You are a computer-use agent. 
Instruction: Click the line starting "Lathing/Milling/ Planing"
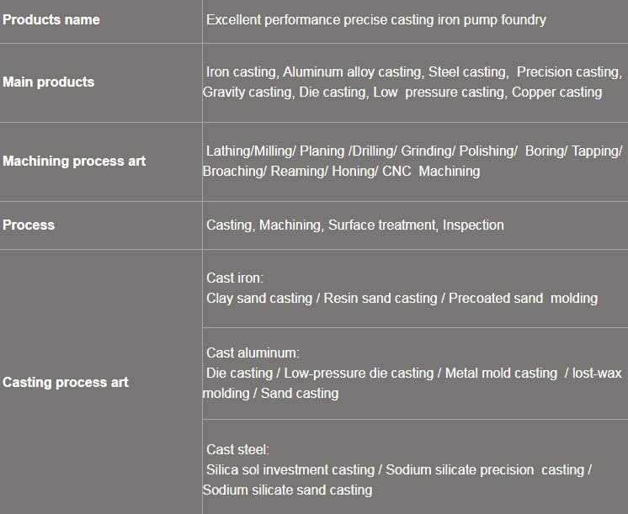[x=413, y=151]
